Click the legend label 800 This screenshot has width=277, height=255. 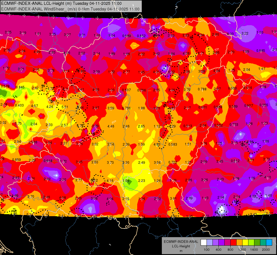click(x=230, y=250)
